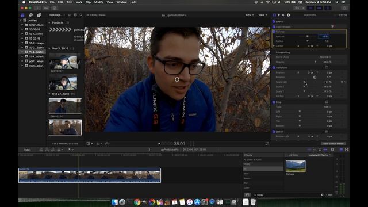Click the browser search magnifier icon
Screen dimensions: 368x207
pos(81,15)
